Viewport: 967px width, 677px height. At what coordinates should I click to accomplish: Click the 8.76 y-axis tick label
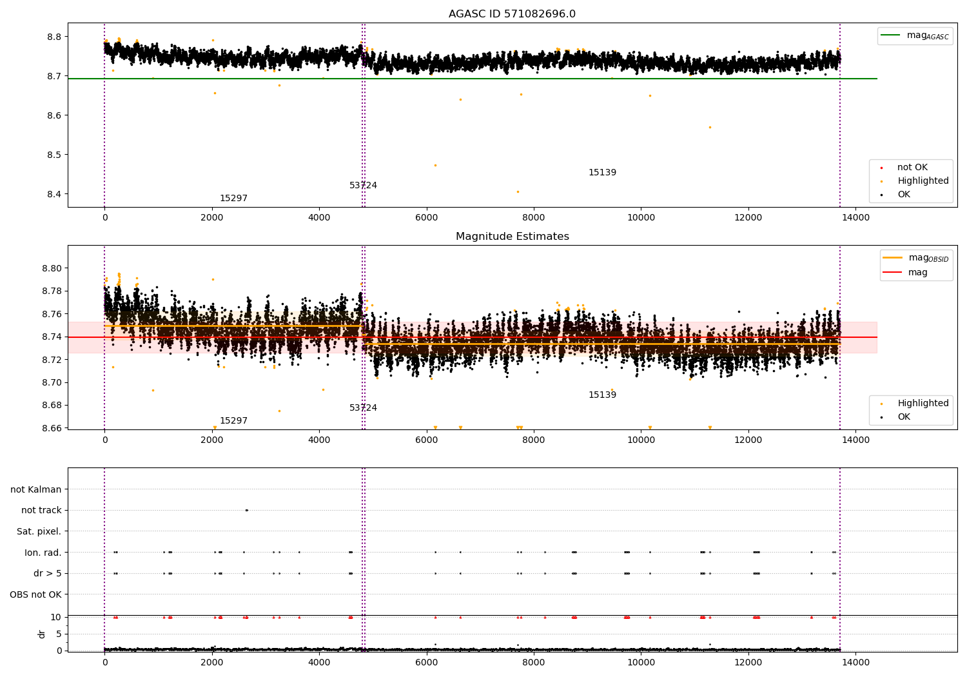[x=52, y=314]
